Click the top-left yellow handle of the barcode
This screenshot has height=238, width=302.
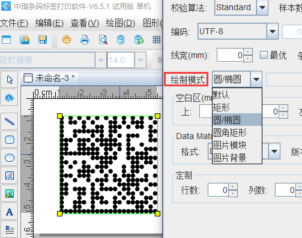pos(59,116)
